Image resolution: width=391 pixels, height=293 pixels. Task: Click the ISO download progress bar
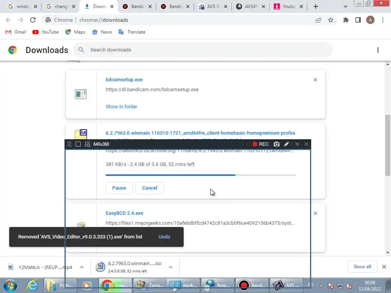coord(201,175)
